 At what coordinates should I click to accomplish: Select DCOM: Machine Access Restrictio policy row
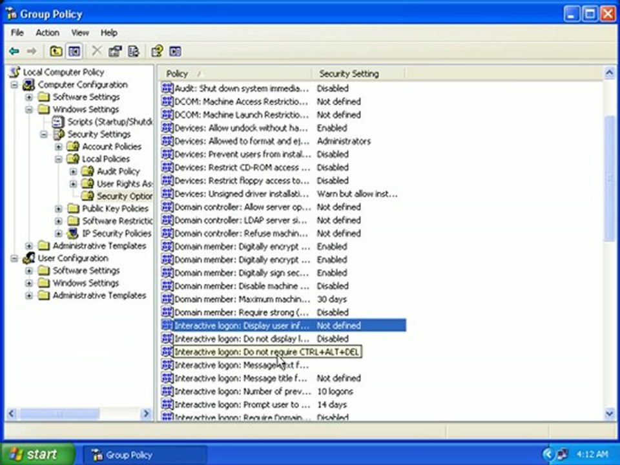click(x=284, y=101)
